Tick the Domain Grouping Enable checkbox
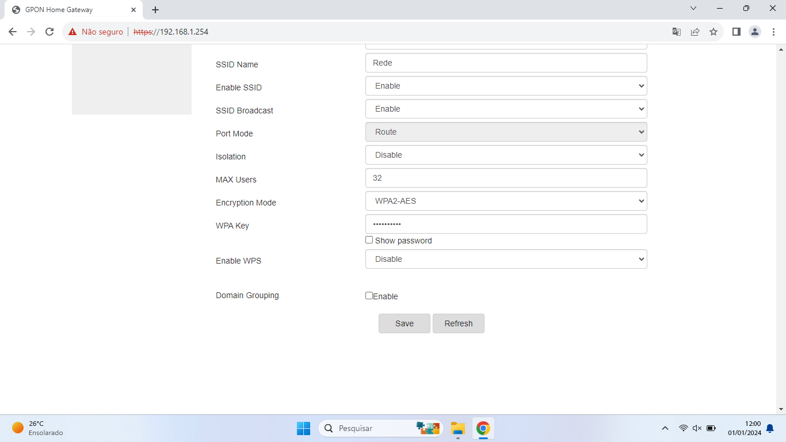Screen dimensions: 786x442 click(x=369, y=295)
